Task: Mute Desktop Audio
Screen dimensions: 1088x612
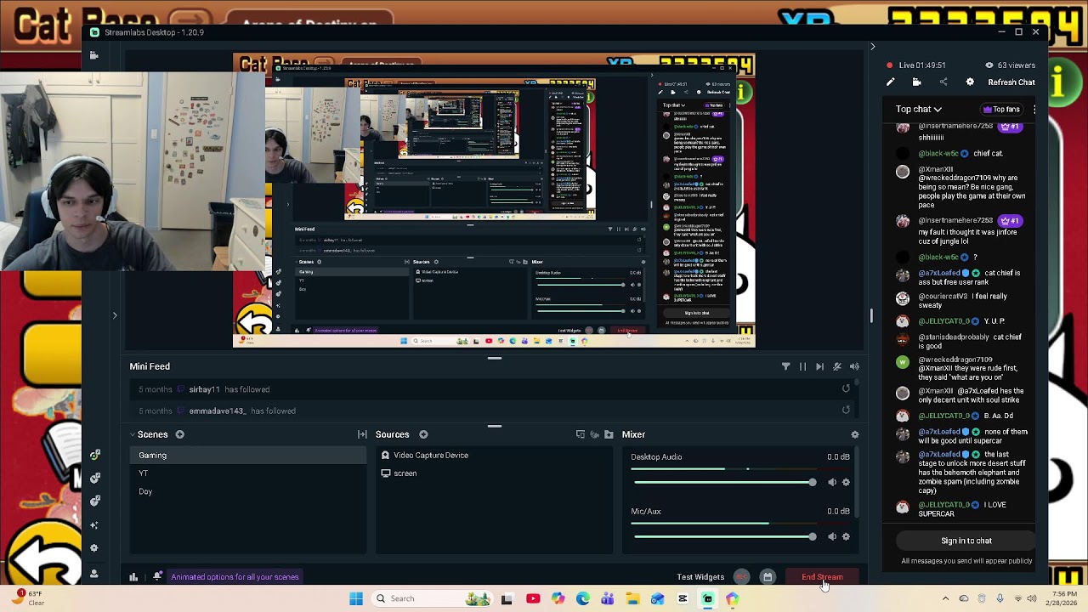Action: coord(832,482)
